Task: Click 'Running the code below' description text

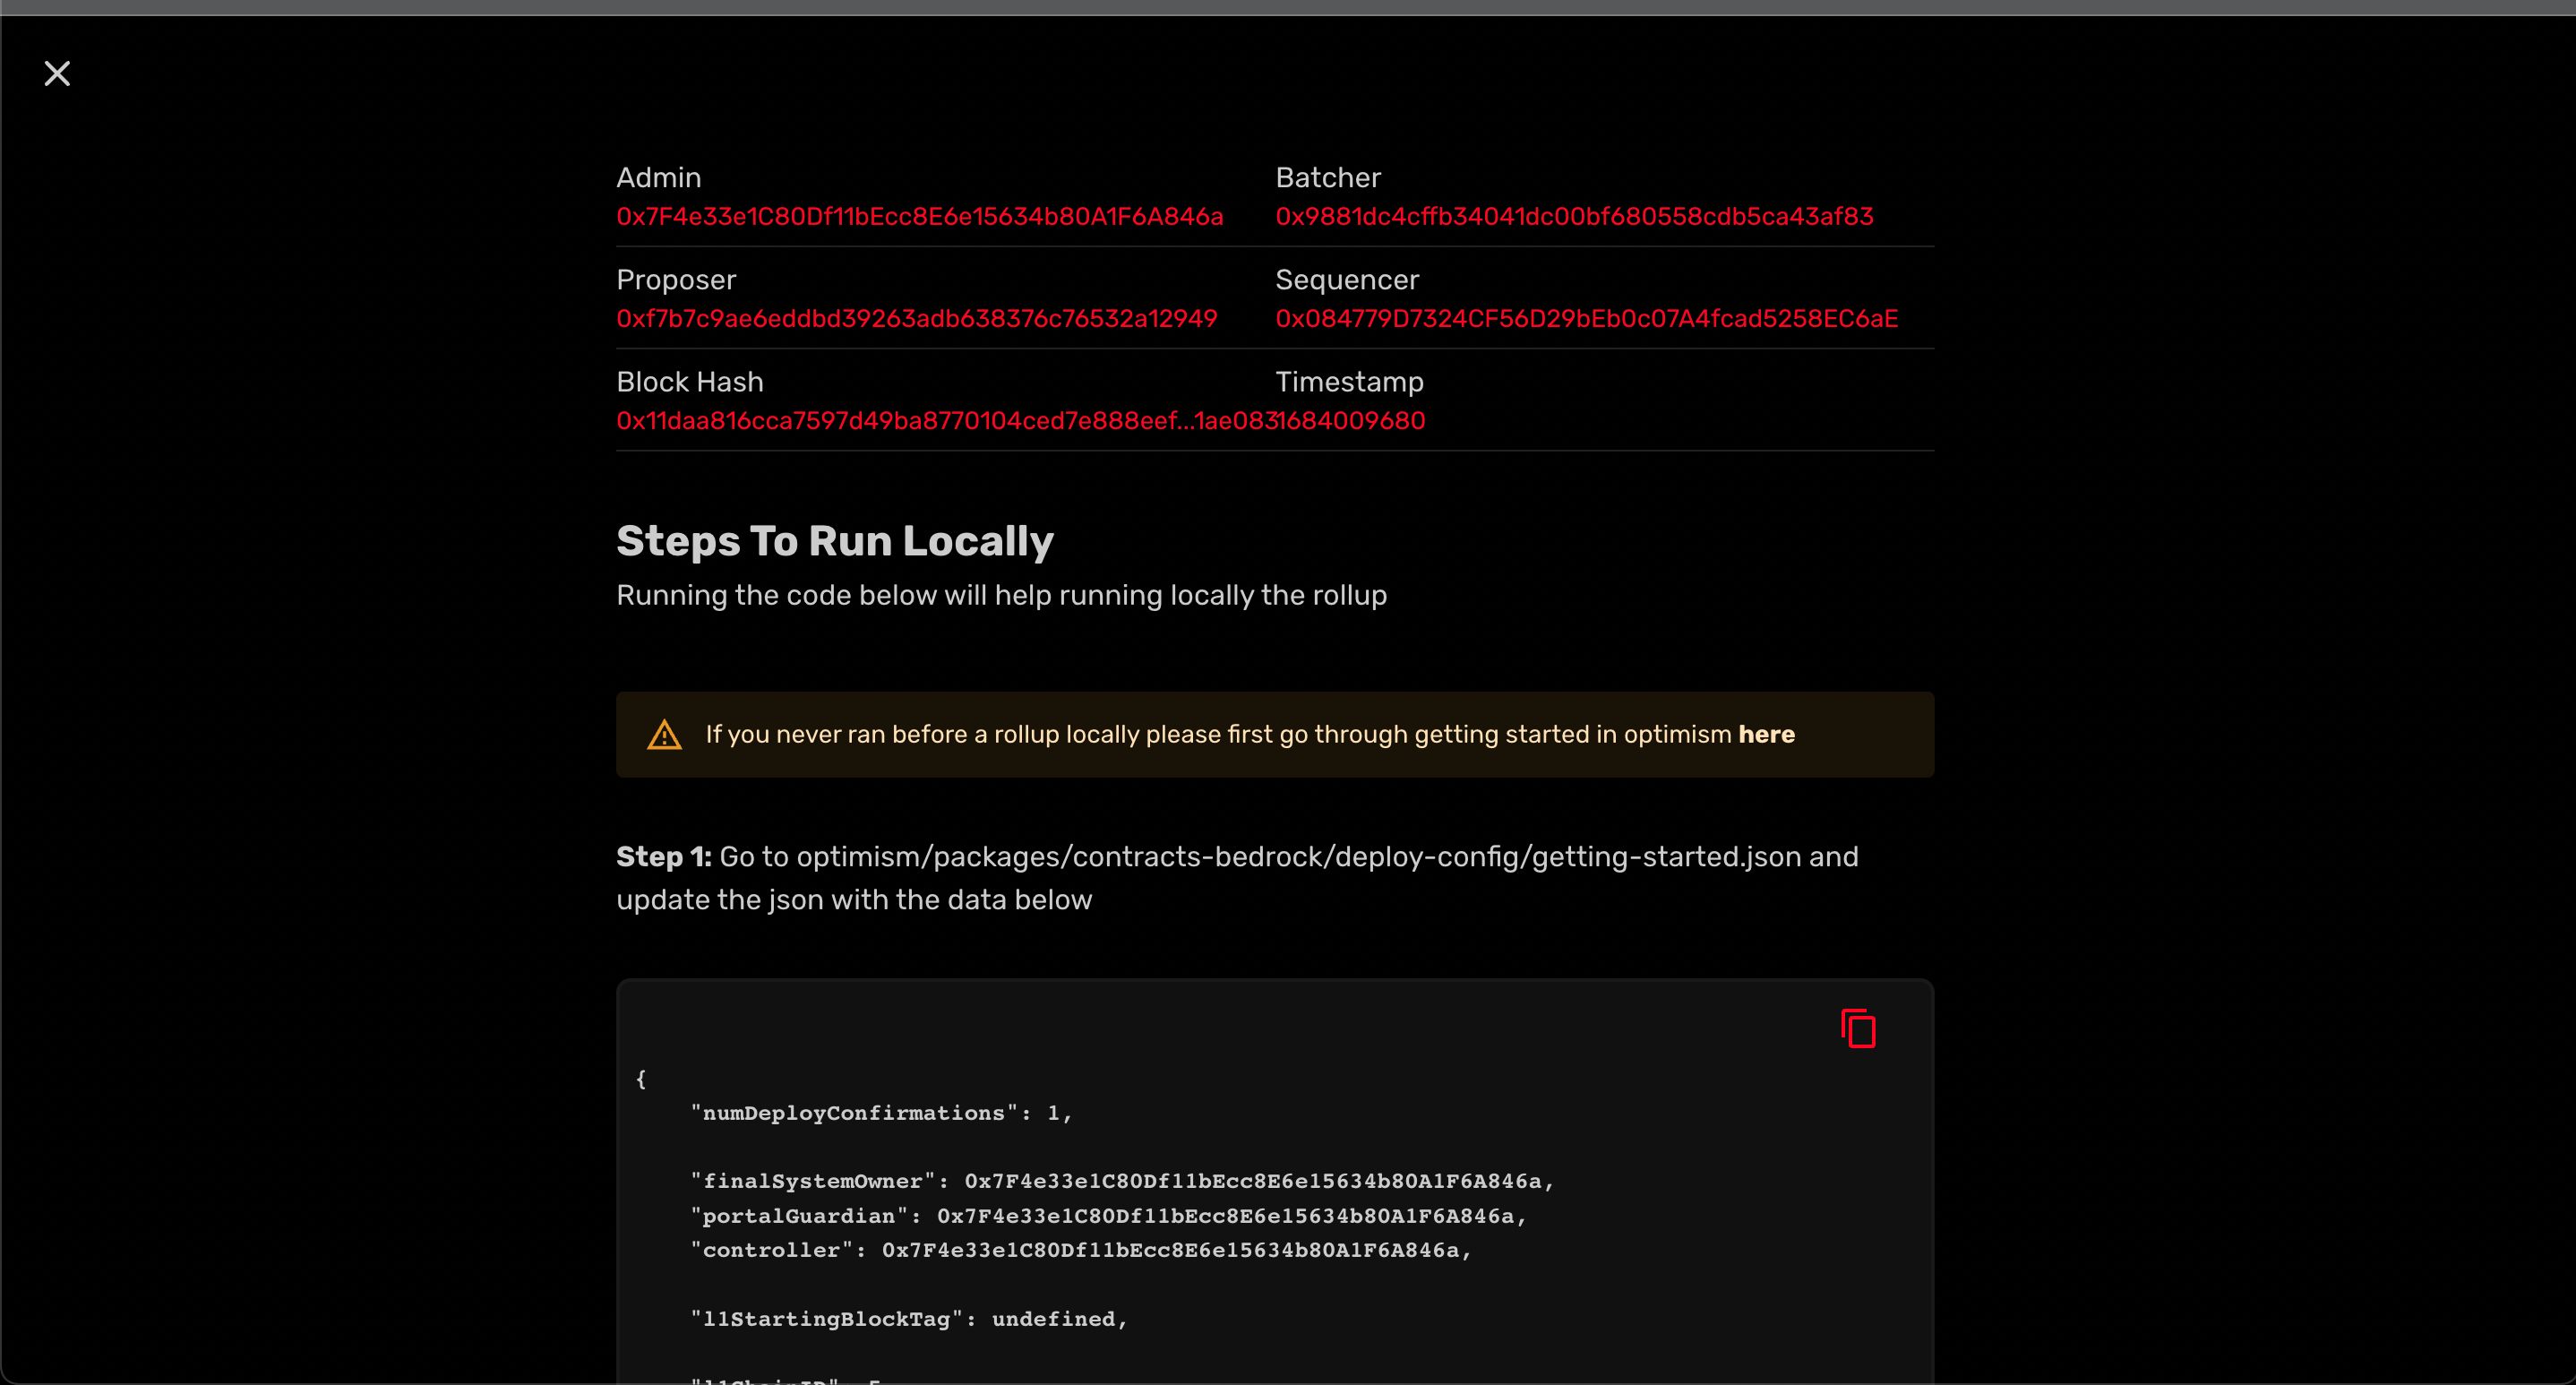Action: tap(1002, 595)
